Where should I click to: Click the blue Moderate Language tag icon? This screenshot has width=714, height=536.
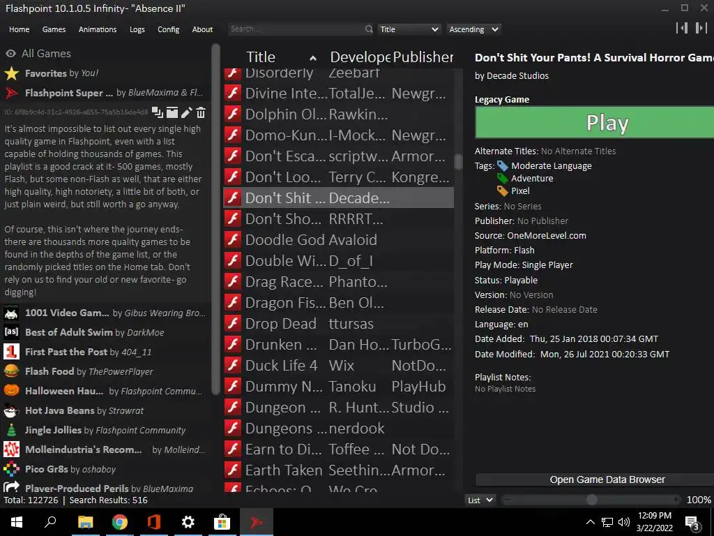(x=502, y=166)
